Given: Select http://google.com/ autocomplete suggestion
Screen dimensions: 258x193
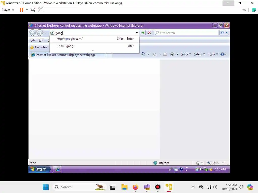Looking at the screenshot, I should (94, 39).
